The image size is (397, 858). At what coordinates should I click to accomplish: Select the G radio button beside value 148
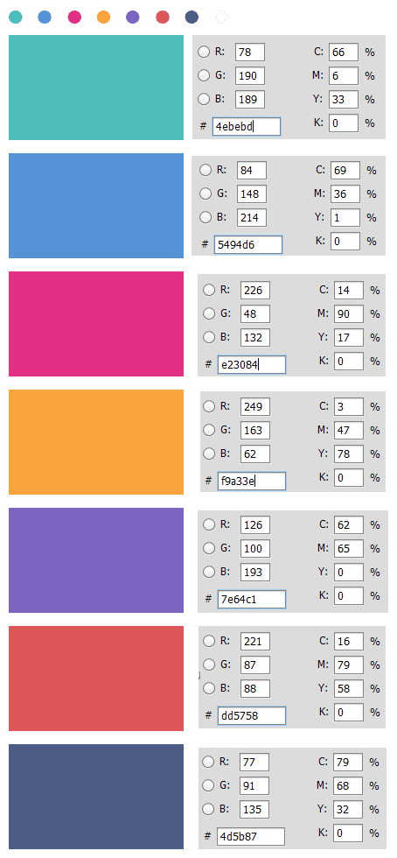click(x=205, y=193)
